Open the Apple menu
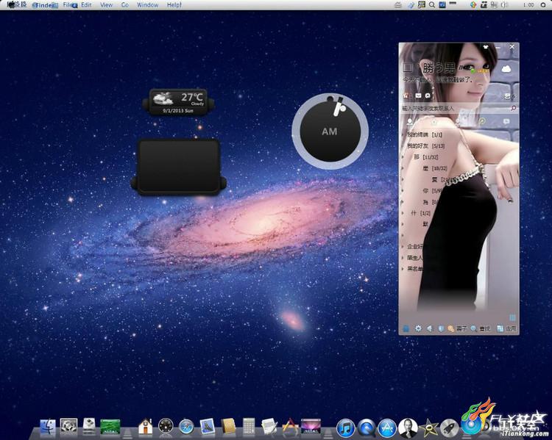This screenshot has height=440, width=552. 10,4
